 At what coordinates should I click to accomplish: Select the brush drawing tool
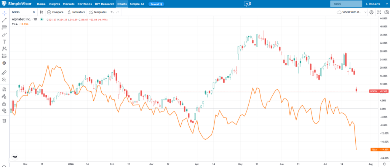[4, 35]
